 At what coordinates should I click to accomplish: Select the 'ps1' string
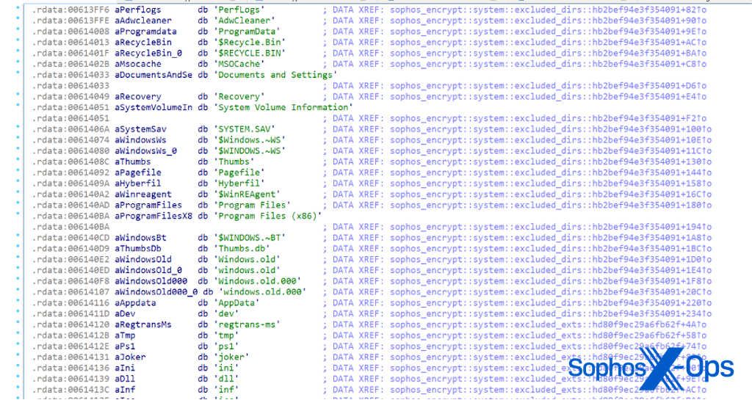click(x=225, y=346)
